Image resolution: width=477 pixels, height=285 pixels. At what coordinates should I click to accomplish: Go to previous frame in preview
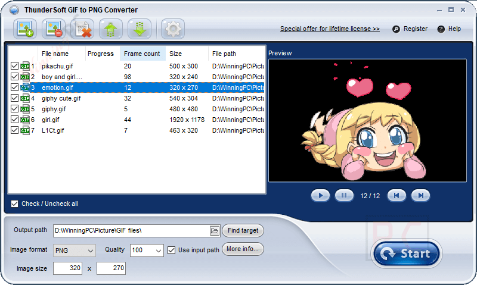point(397,196)
